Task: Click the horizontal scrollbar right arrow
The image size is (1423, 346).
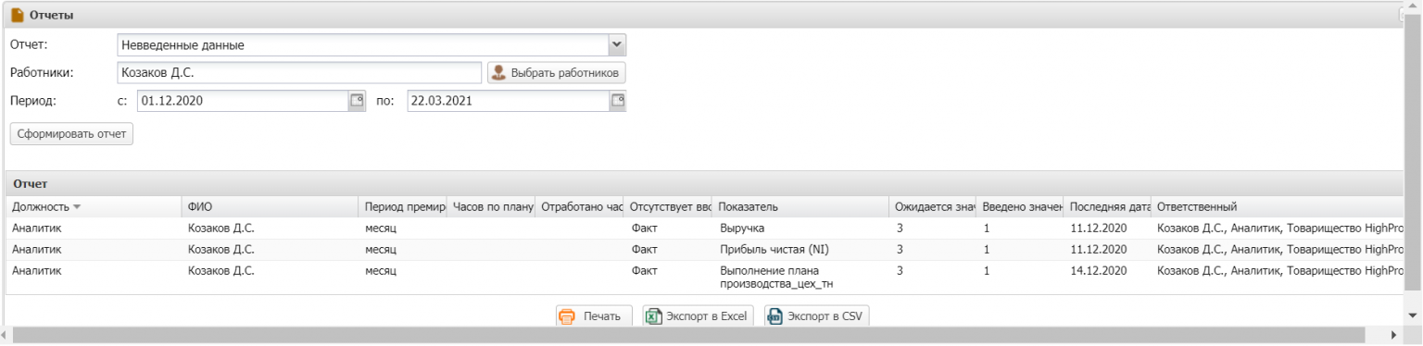Action: (1393, 335)
